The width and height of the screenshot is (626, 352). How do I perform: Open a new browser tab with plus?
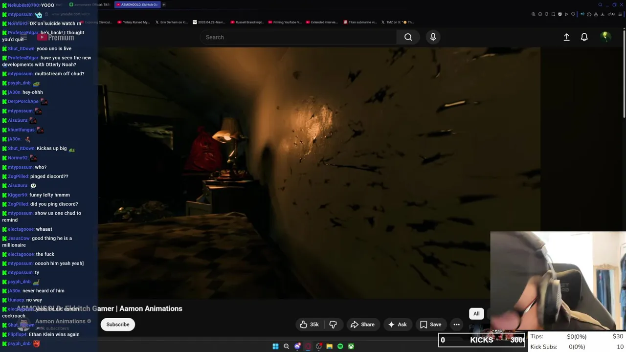pyautogui.click(x=164, y=5)
